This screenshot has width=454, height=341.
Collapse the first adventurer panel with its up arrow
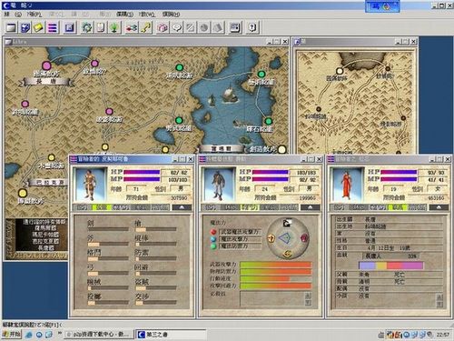[x=182, y=207]
